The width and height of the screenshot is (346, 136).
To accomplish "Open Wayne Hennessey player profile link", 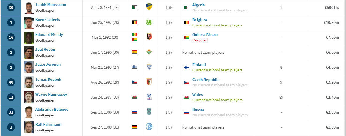I will click(x=51, y=94).
